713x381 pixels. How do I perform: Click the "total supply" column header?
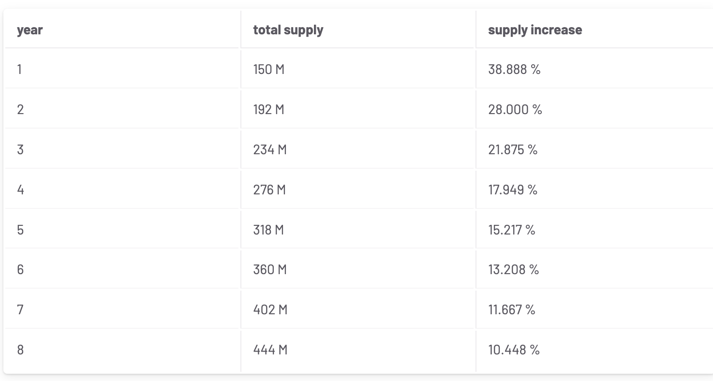[x=288, y=30]
